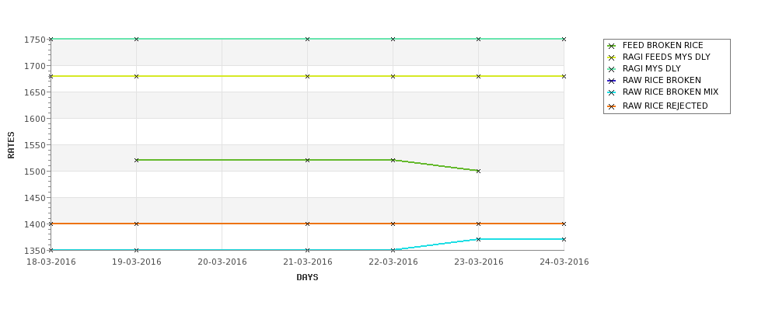Screen dimensions: 758x333
Task: Click the RAW RICE BROKEN MIX legend marker
Action: [612, 92]
